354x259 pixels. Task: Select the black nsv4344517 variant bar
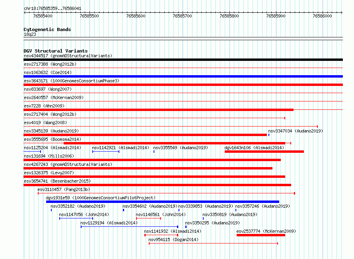[x=183, y=60]
